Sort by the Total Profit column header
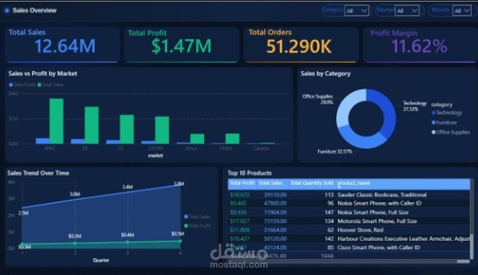478x275 pixels. (x=242, y=183)
